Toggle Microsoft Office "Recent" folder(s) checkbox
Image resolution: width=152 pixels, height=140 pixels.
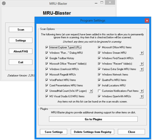click(47, 64)
